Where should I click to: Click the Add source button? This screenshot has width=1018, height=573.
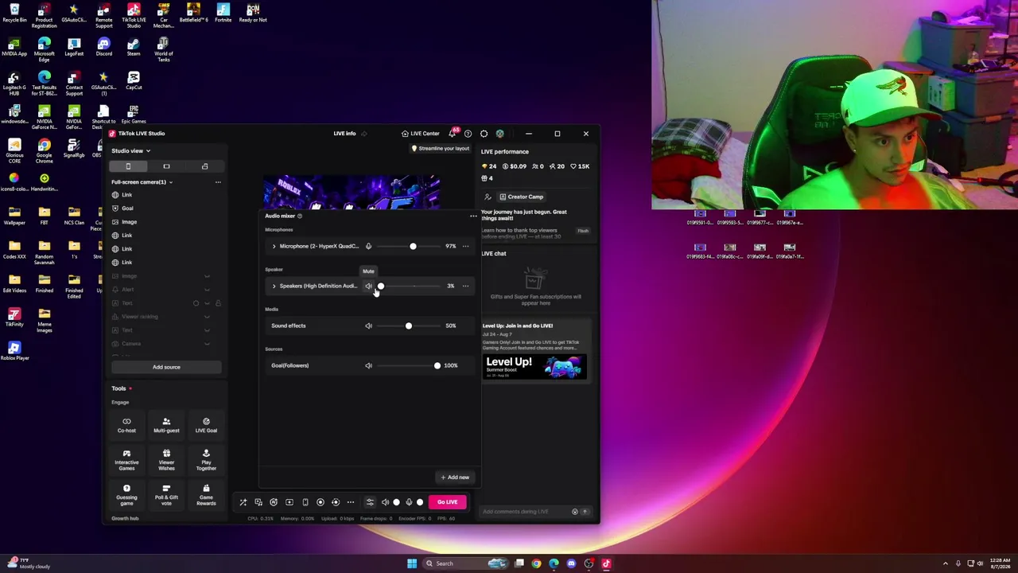166,367
